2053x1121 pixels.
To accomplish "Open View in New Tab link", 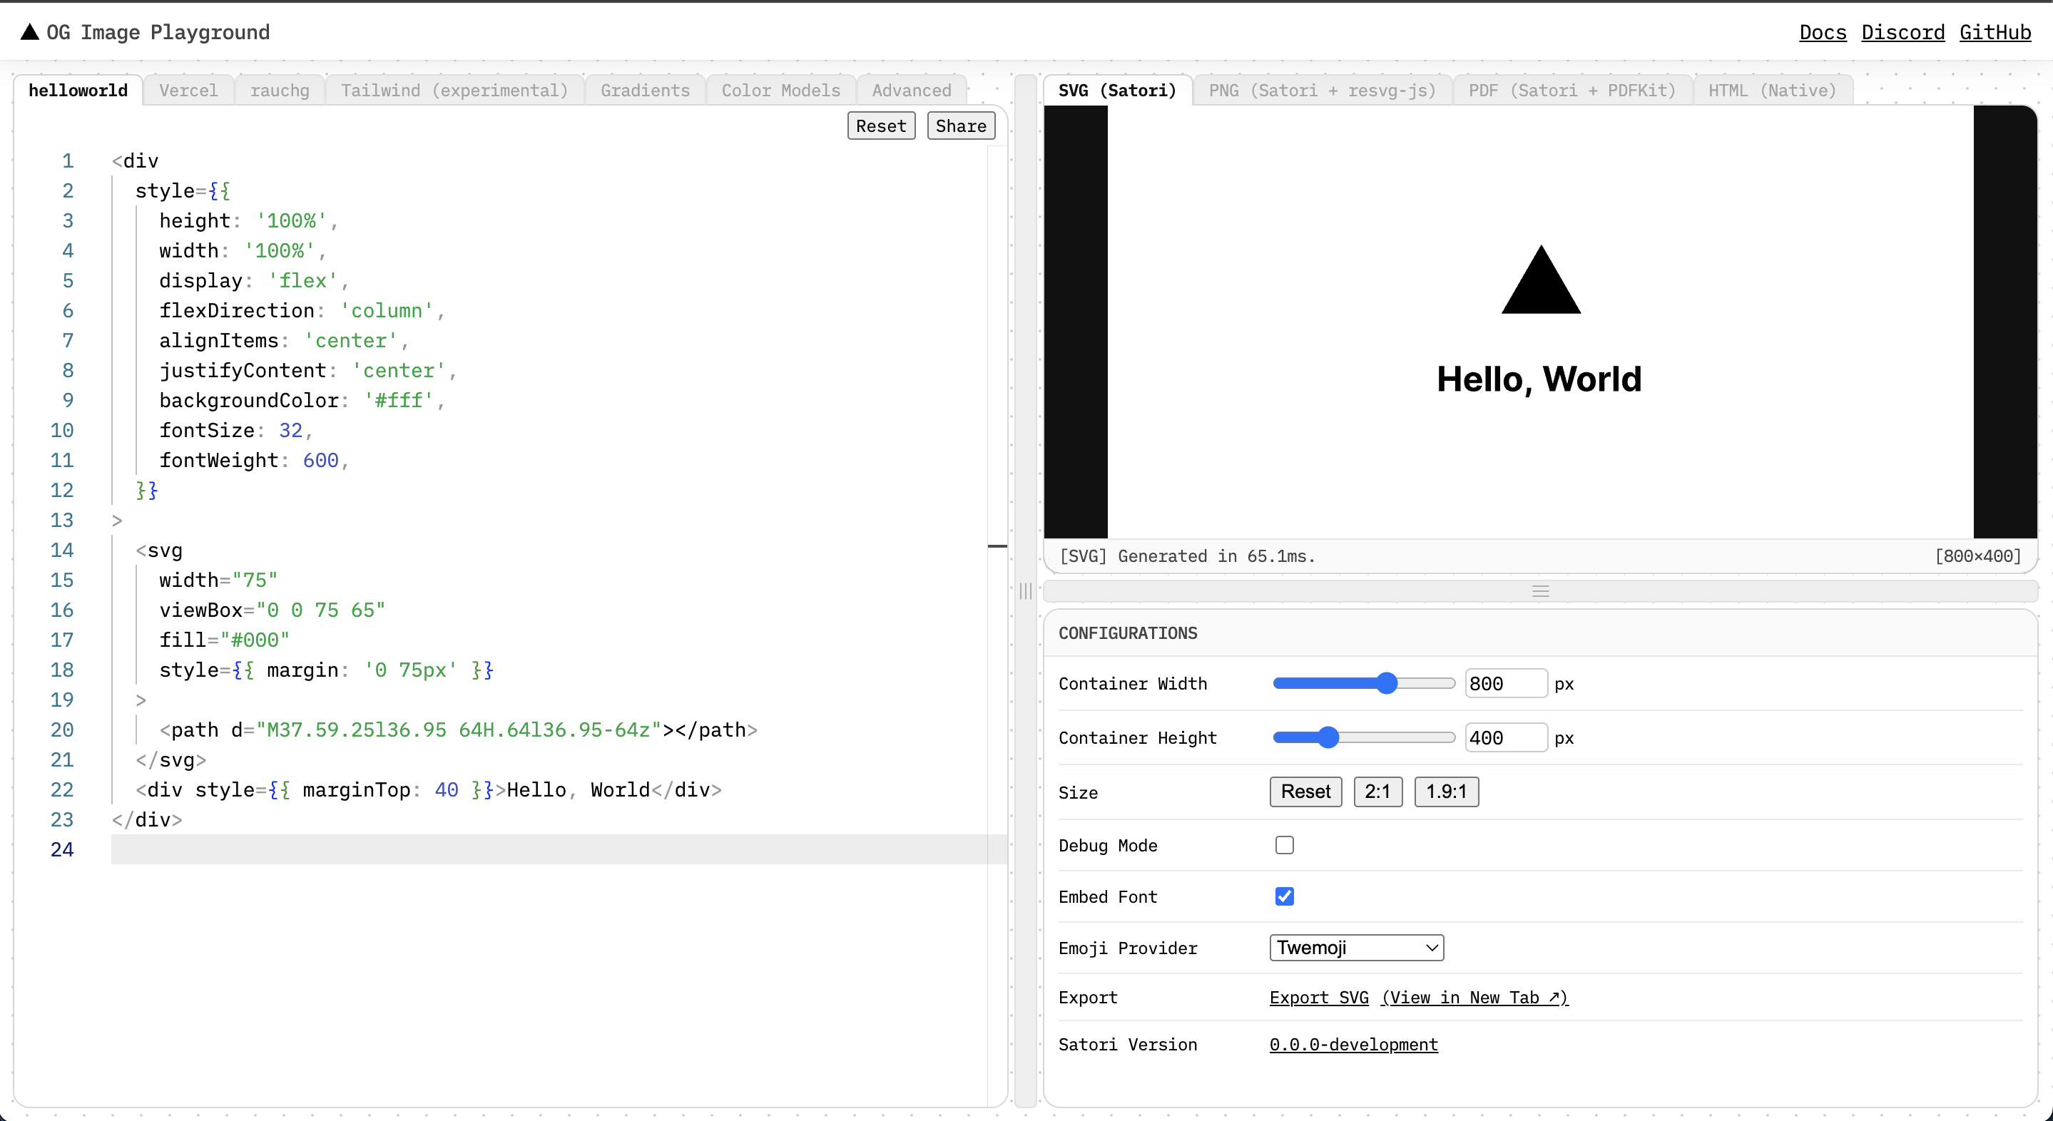I will [1474, 998].
